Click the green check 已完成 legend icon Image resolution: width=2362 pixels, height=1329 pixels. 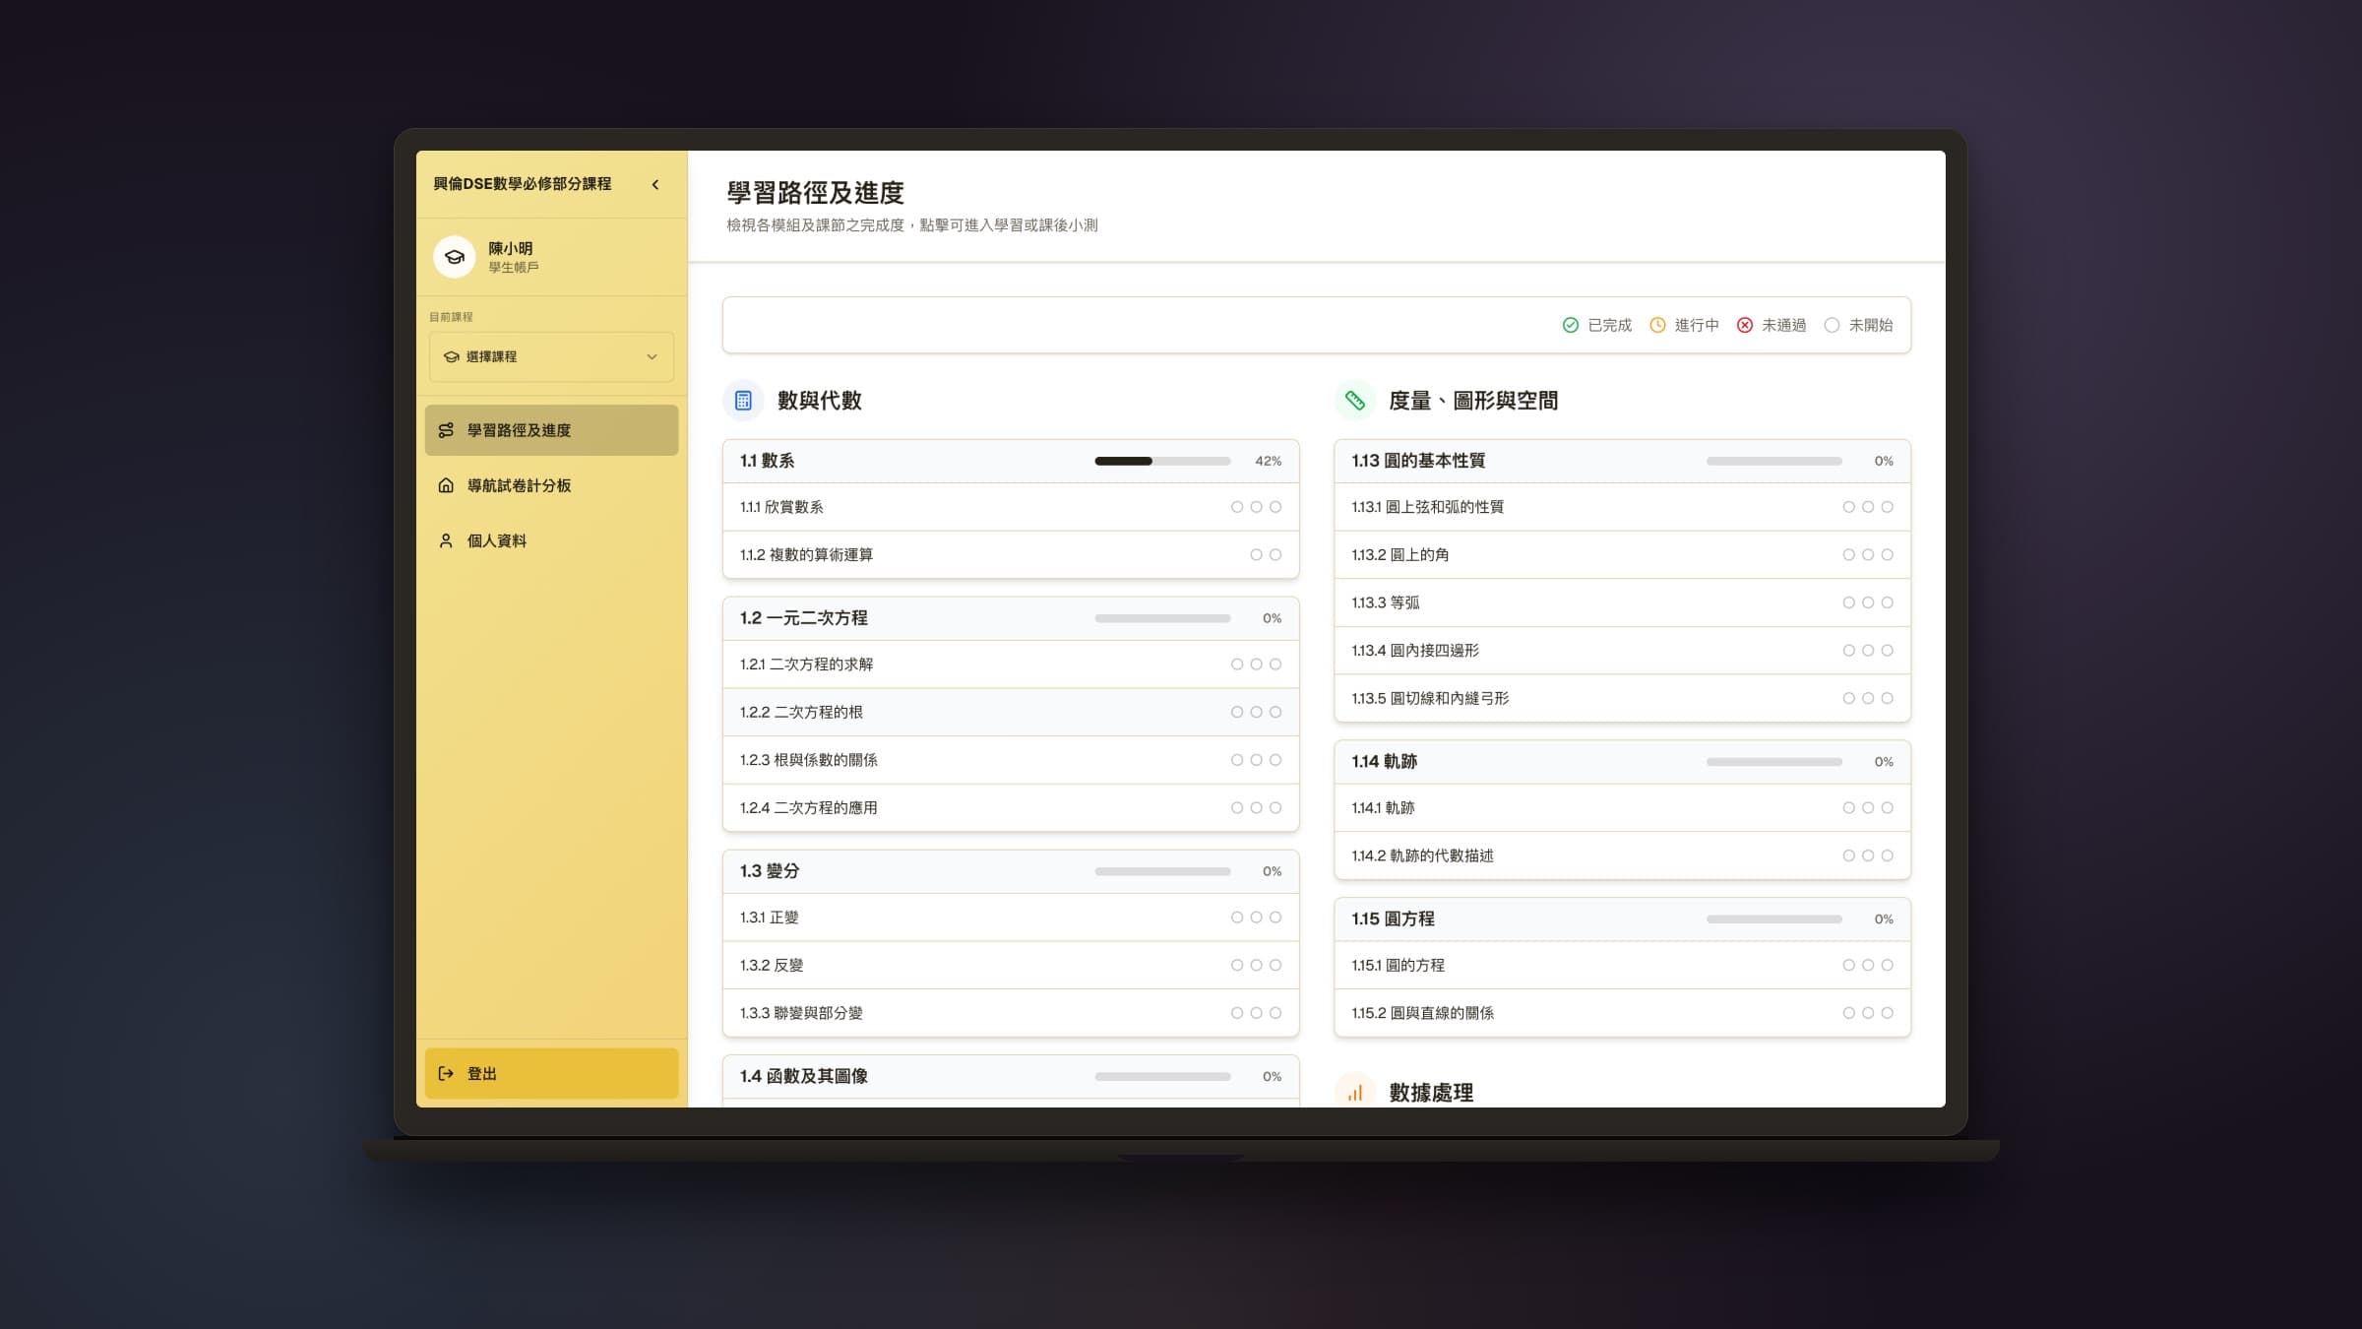click(1571, 325)
